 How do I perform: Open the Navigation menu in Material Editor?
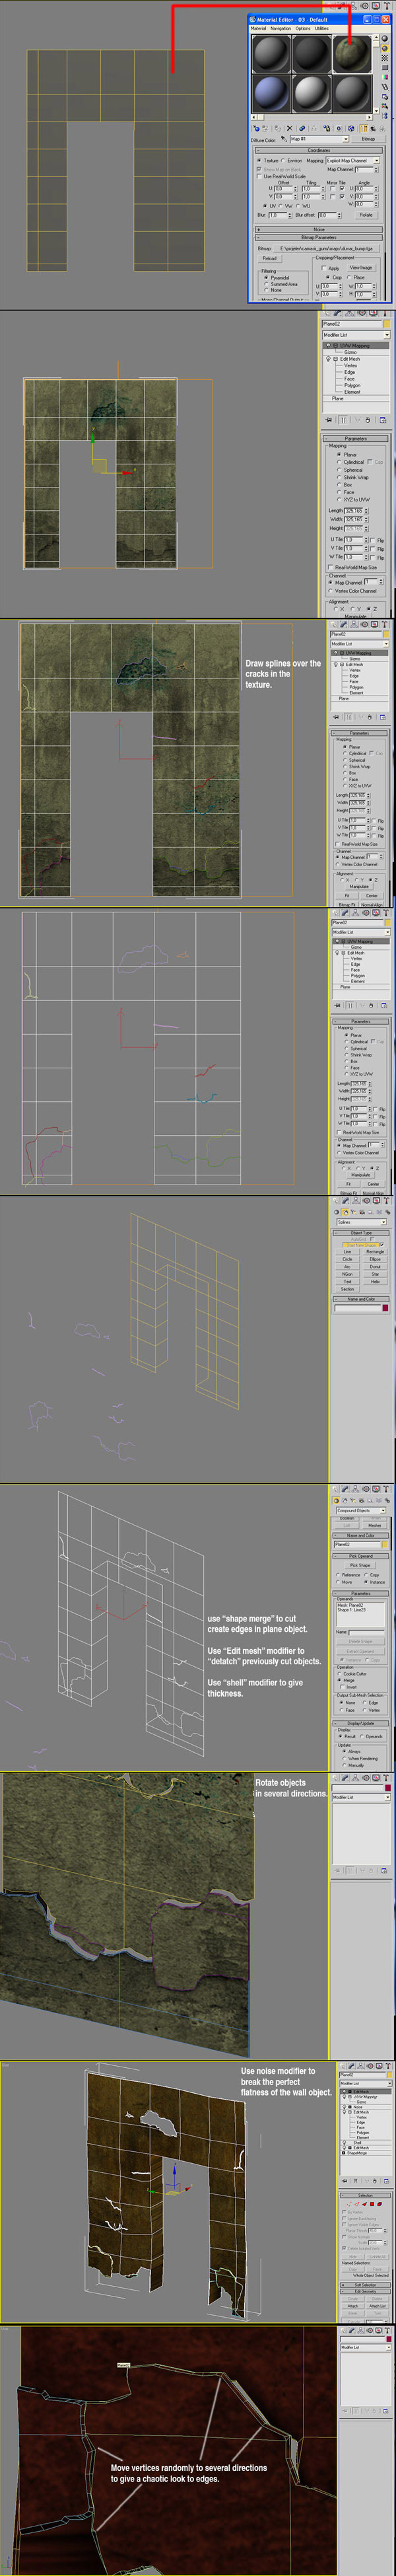pos(281,28)
